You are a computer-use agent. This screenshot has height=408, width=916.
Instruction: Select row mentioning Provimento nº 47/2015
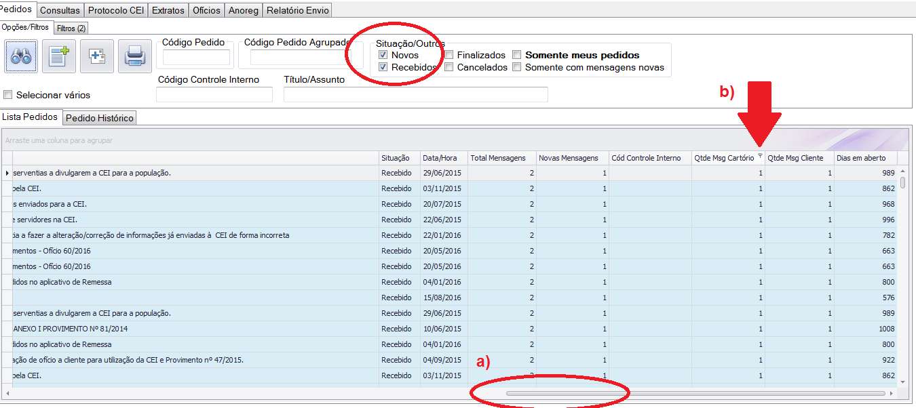448,360
